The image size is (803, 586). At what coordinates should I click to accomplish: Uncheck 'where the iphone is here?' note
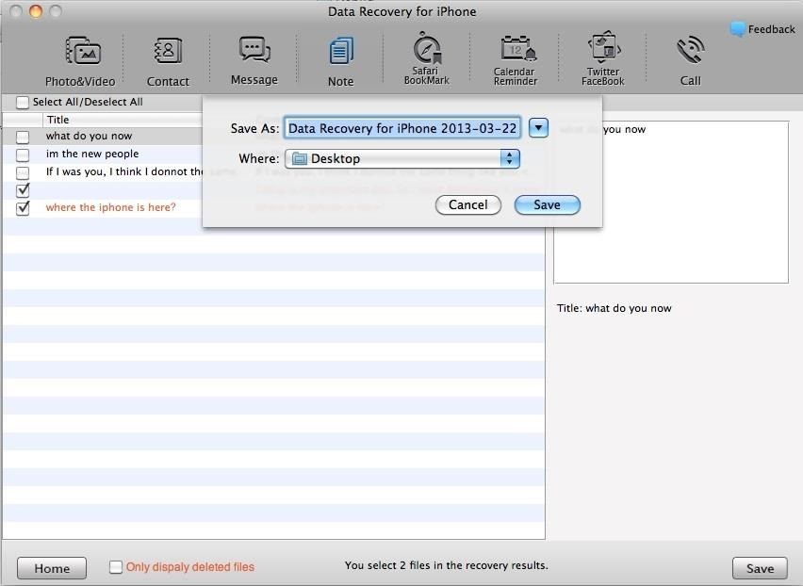click(x=23, y=207)
